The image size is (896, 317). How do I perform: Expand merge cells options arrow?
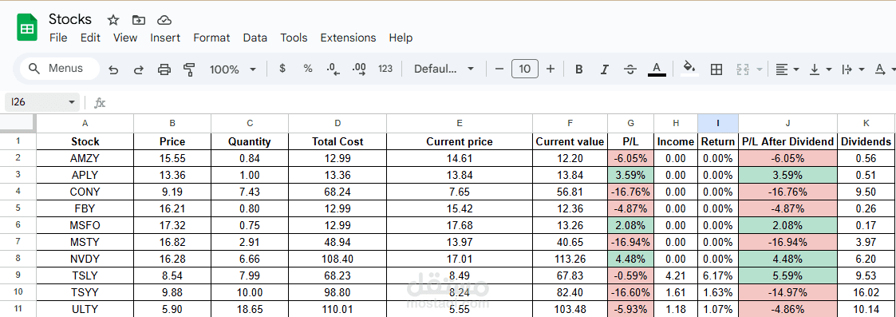point(760,69)
